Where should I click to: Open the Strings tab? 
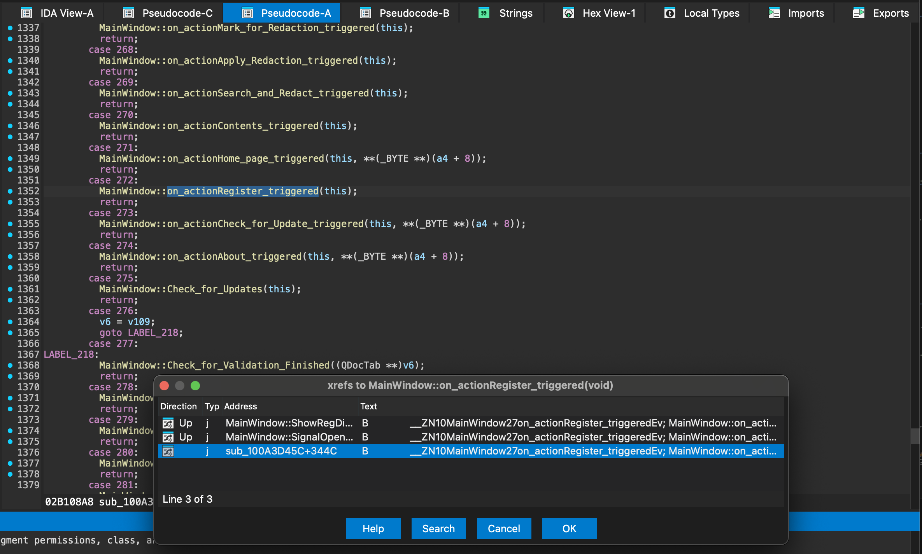click(506, 13)
